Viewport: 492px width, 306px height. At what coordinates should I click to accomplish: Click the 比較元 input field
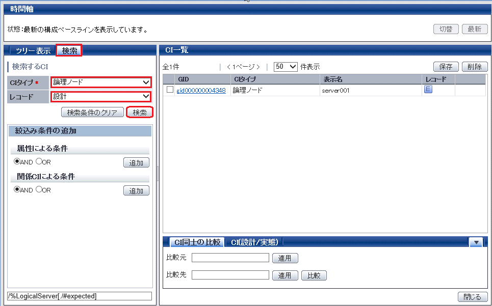tap(230, 258)
